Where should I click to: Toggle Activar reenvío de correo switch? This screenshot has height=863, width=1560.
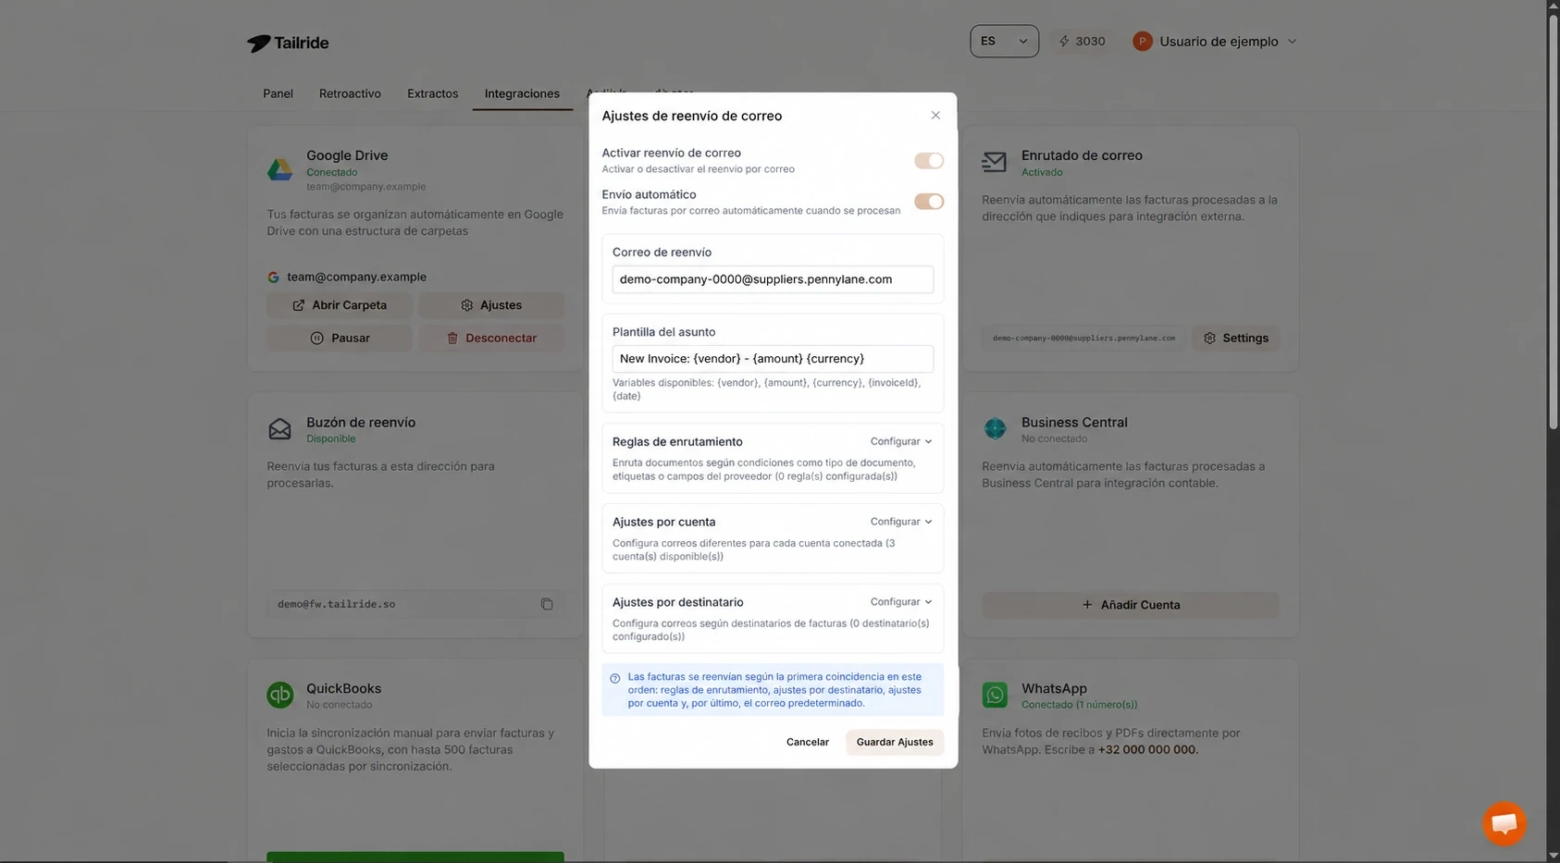click(x=929, y=161)
